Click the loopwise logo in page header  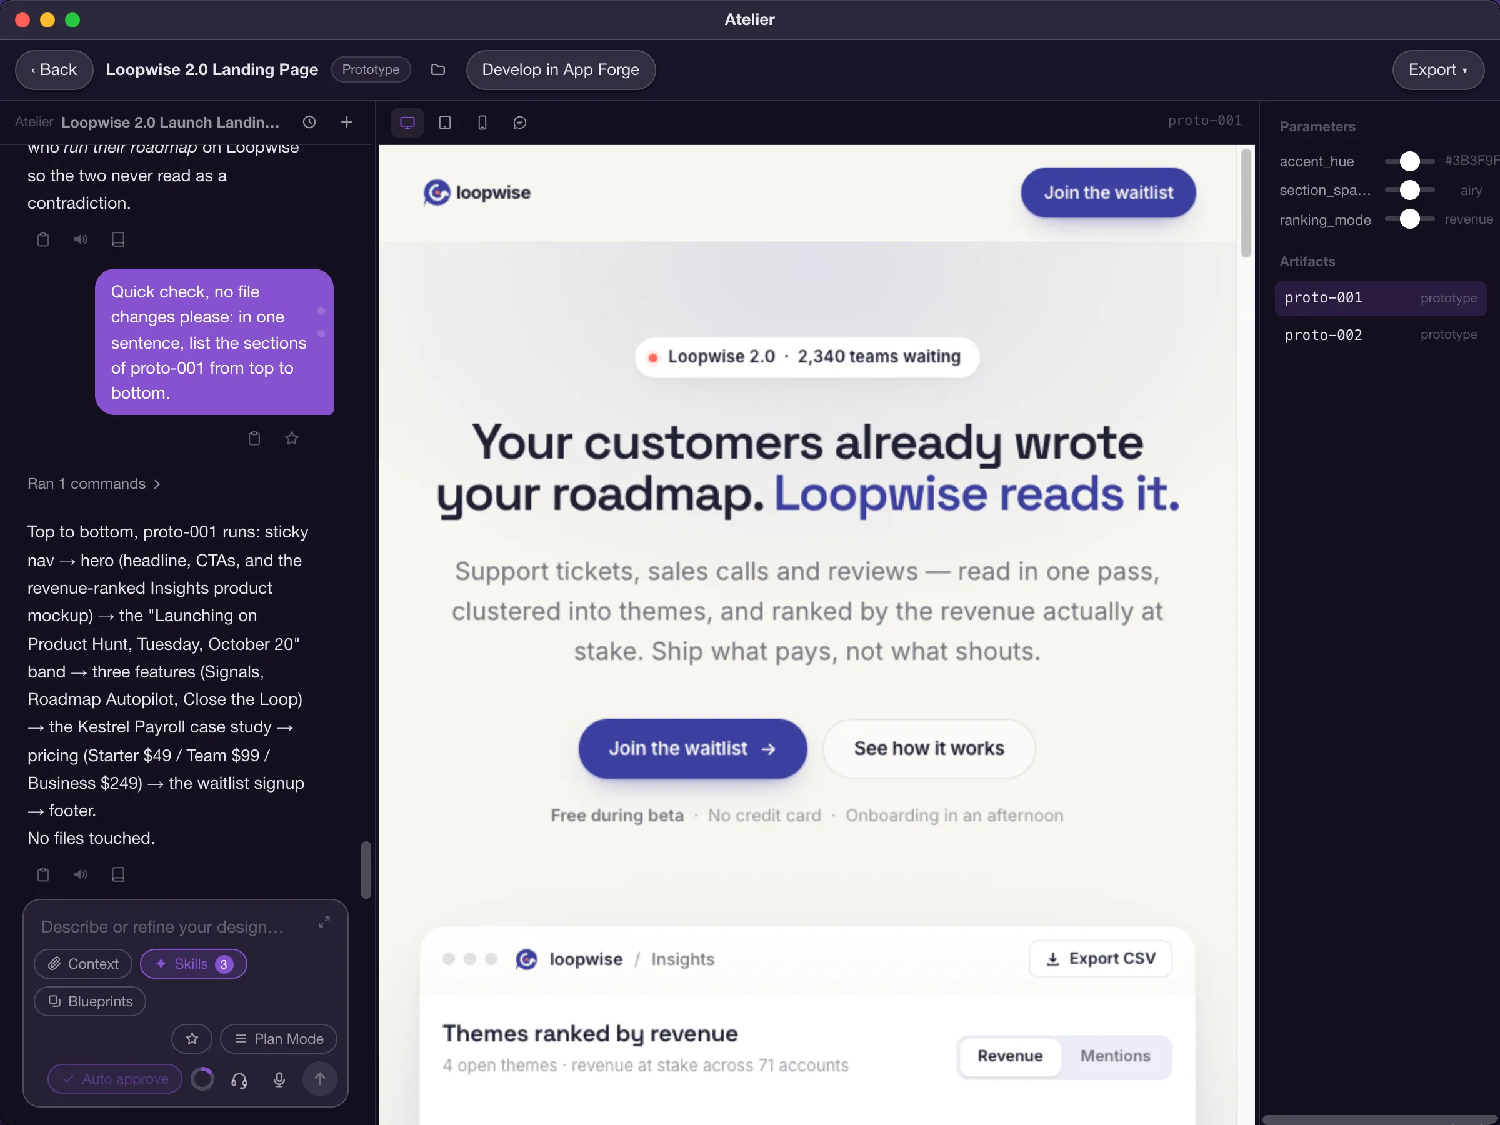click(x=477, y=192)
